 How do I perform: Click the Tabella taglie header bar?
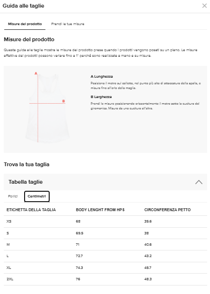pos(105,182)
